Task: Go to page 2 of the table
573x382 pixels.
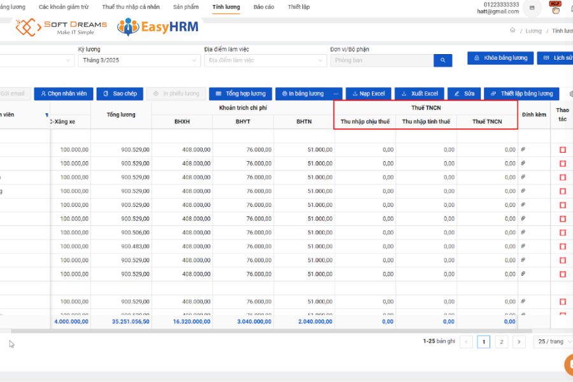Action: click(502, 342)
